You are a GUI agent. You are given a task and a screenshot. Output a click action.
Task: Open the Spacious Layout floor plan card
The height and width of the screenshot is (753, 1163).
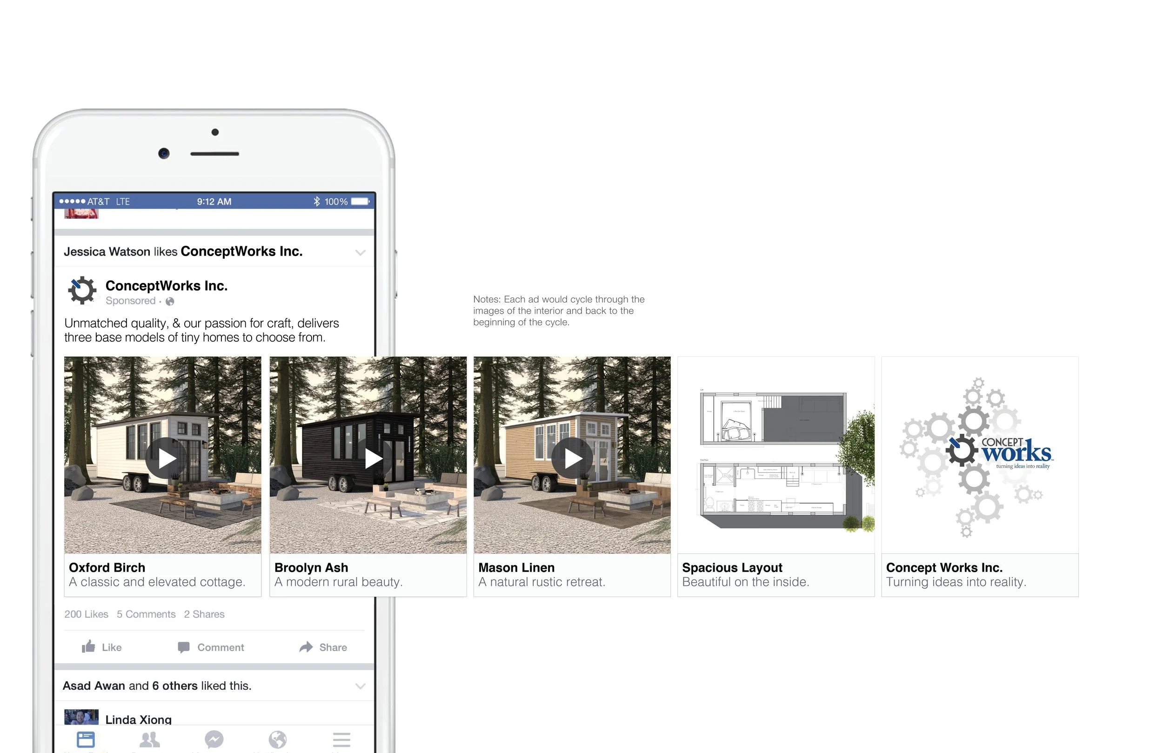(776, 456)
